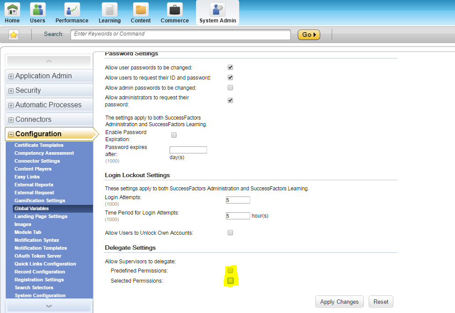Click the Go search button
The height and width of the screenshot is (313, 455).
(x=309, y=35)
